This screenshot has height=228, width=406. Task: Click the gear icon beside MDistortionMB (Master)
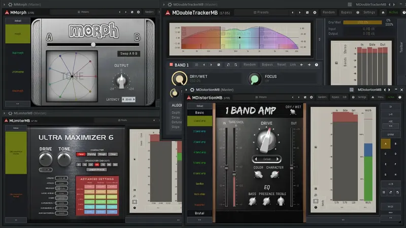coord(192,90)
